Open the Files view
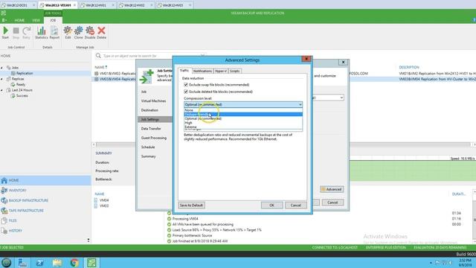Viewport: 476px width, 268px height. (45, 220)
